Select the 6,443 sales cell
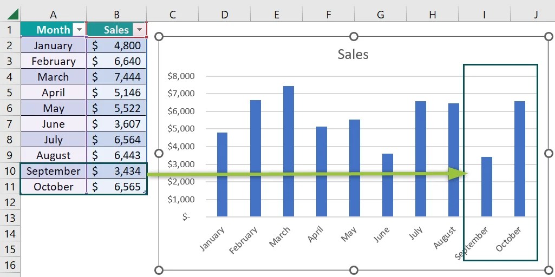The width and height of the screenshot is (555, 277). (116, 155)
